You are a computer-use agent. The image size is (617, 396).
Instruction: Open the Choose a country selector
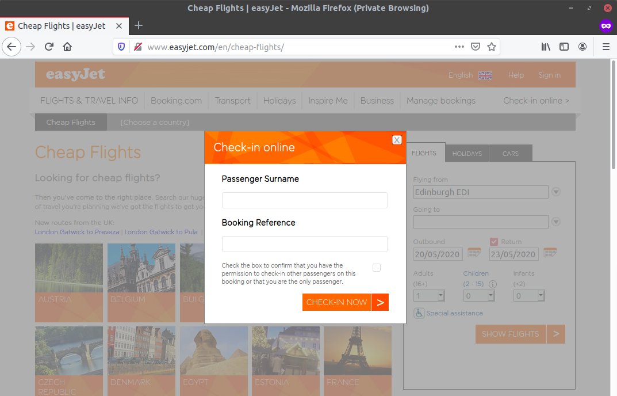[x=155, y=123]
